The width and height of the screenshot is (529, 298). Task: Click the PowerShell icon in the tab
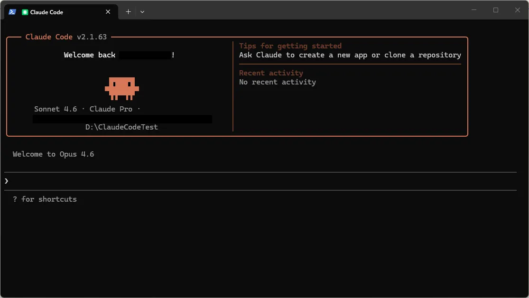(12, 12)
